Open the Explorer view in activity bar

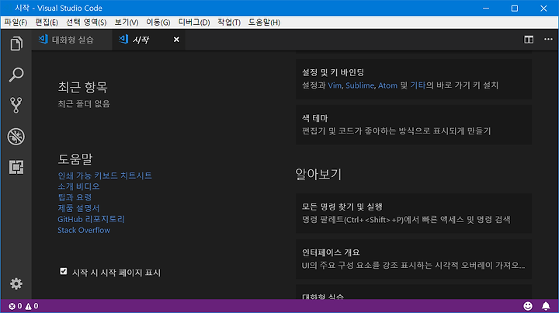coord(16,43)
